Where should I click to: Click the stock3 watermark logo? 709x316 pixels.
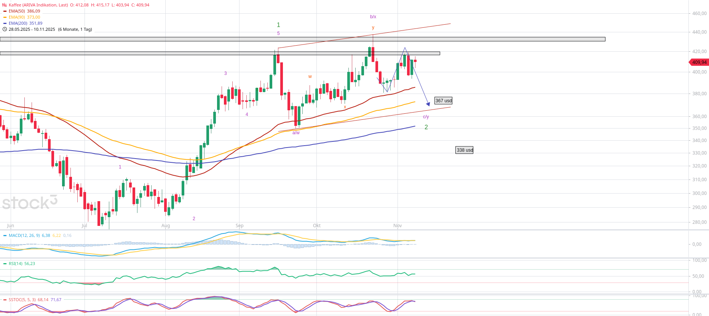[x=29, y=202]
